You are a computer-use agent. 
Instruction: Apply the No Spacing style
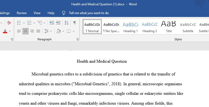[111, 27]
